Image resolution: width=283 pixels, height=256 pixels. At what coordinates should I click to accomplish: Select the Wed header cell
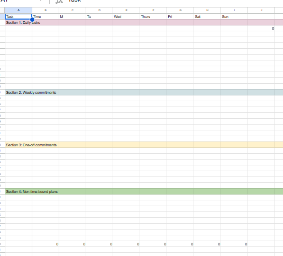(x=126, y=16)
